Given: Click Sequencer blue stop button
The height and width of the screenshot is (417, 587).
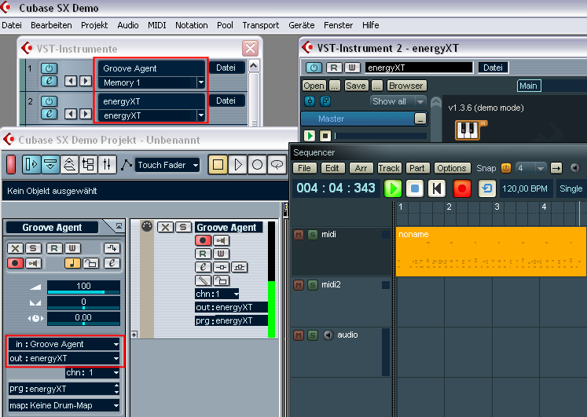Looking at the screenshot, I should point(415,188).
